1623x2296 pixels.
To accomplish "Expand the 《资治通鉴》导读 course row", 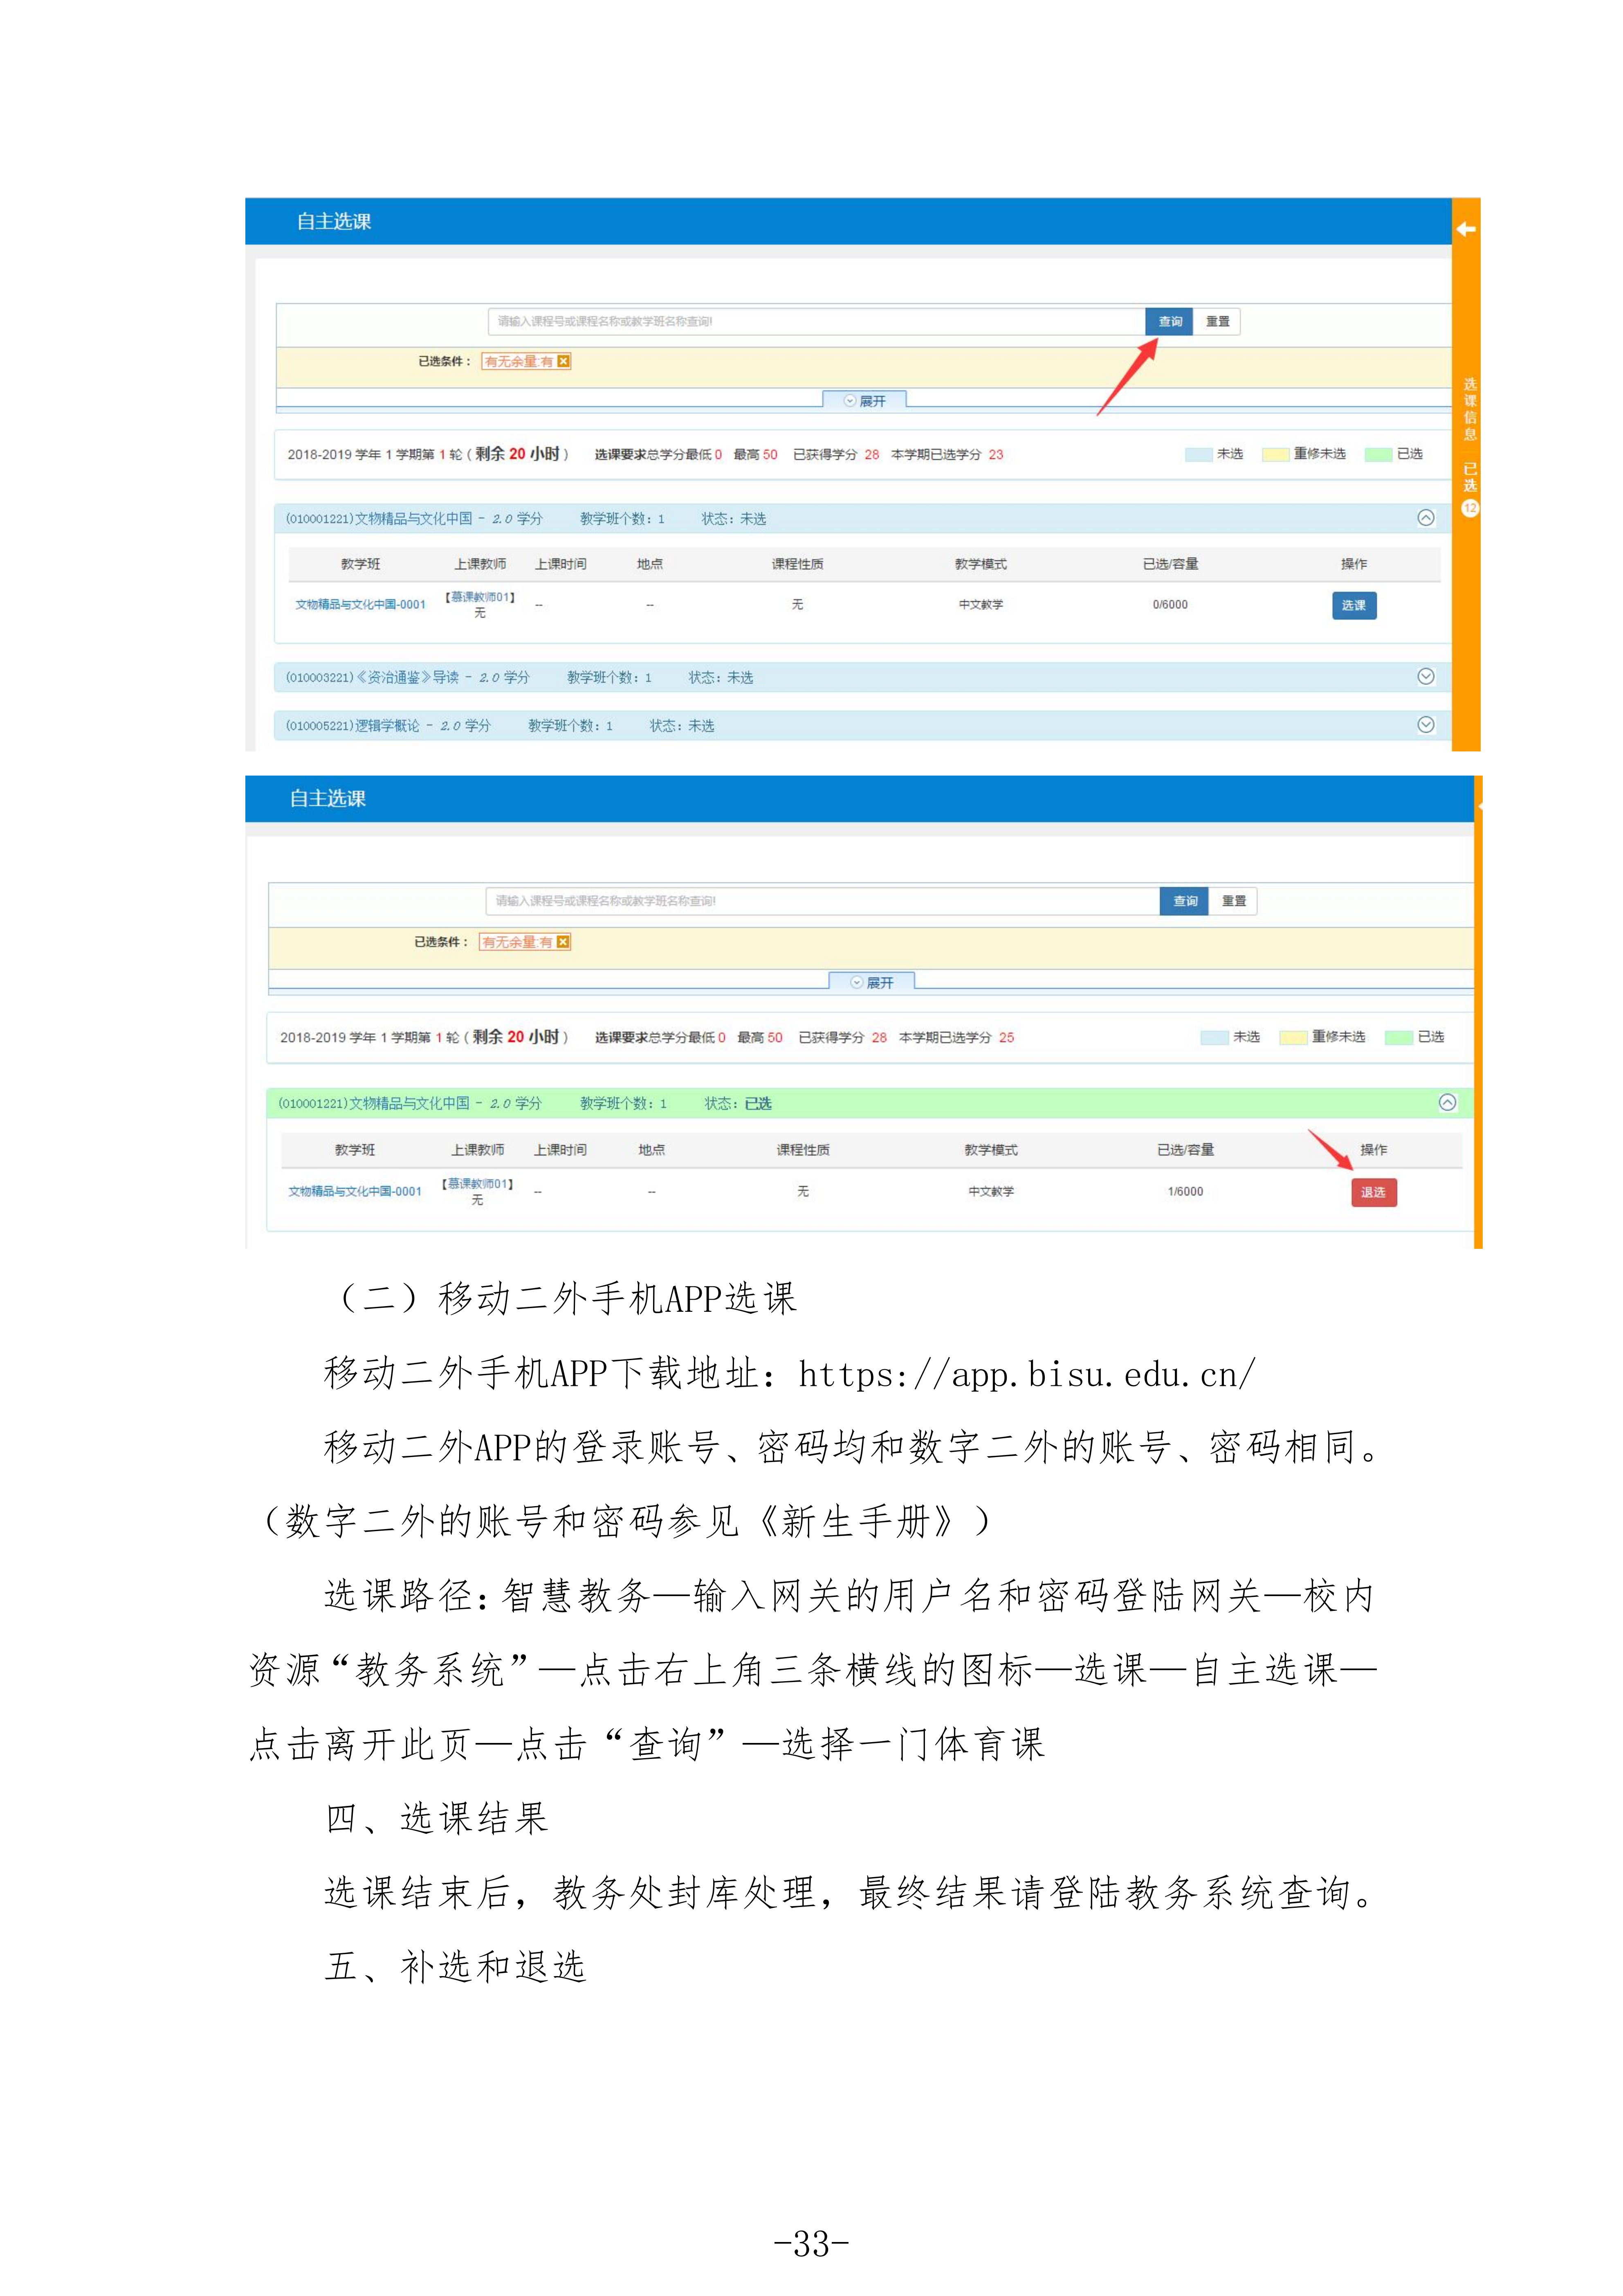I will coord(1426,677).
